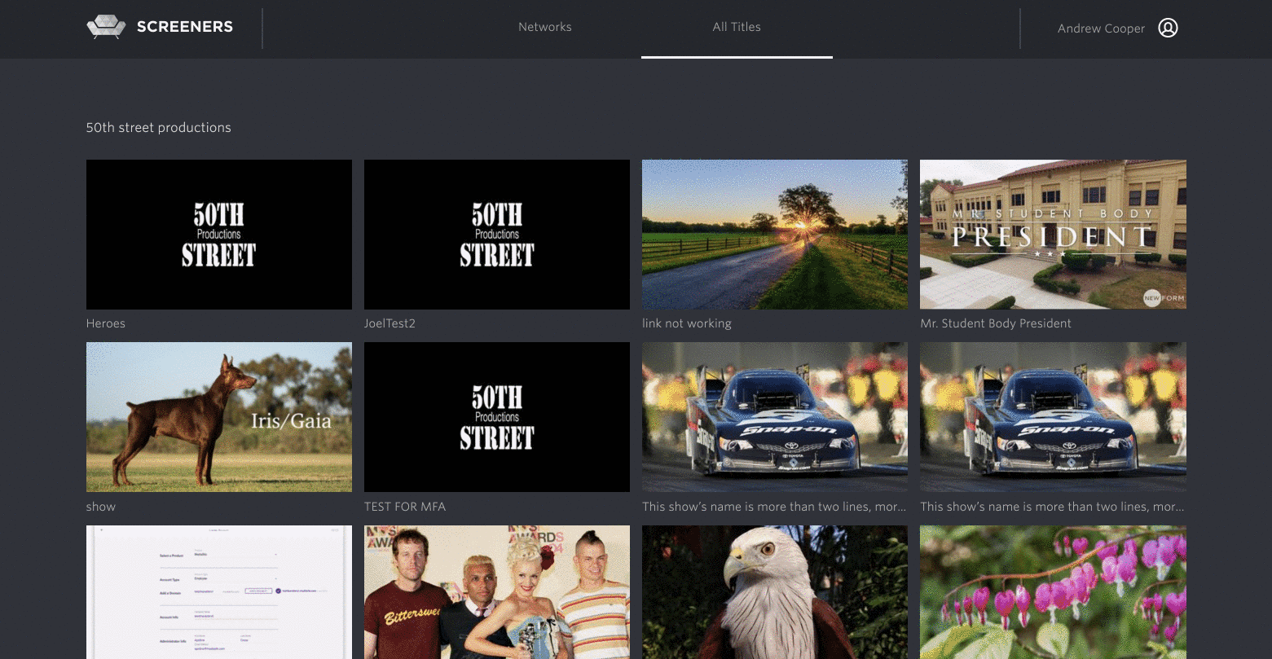The height and width of the screenshot is (659, 1272).
Task: Open the TEST FOR MFA thumbnail
Action: 496,417
